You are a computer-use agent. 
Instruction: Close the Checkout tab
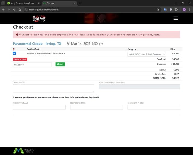click(74, 3)
